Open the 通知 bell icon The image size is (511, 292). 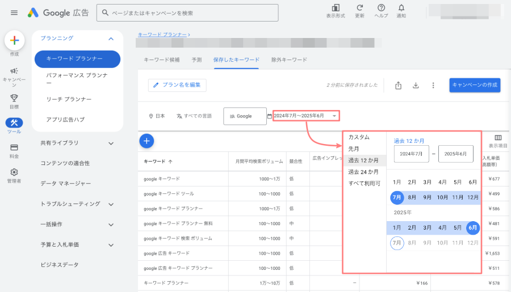pos(401,8)
